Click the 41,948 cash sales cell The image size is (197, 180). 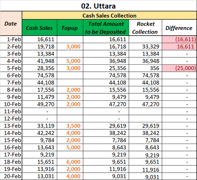point(39,61)
